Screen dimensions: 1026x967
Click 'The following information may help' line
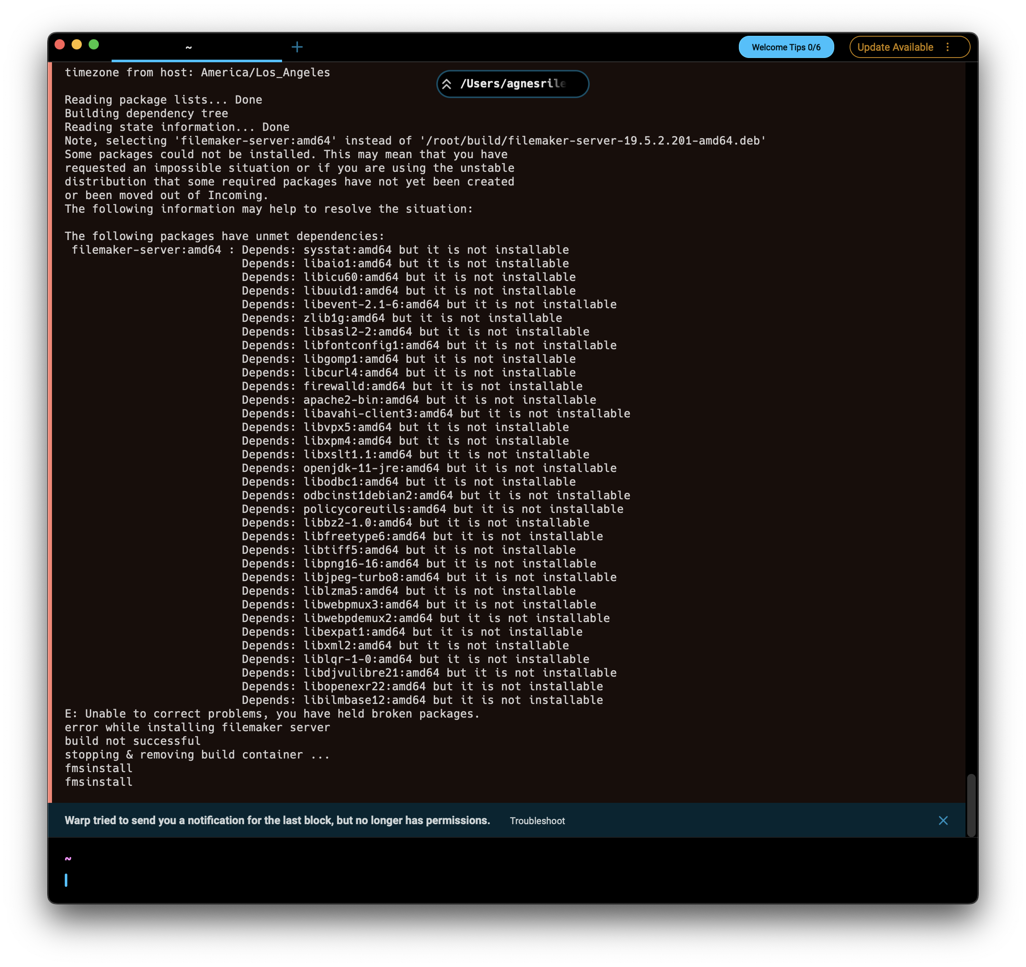[268, 208]
